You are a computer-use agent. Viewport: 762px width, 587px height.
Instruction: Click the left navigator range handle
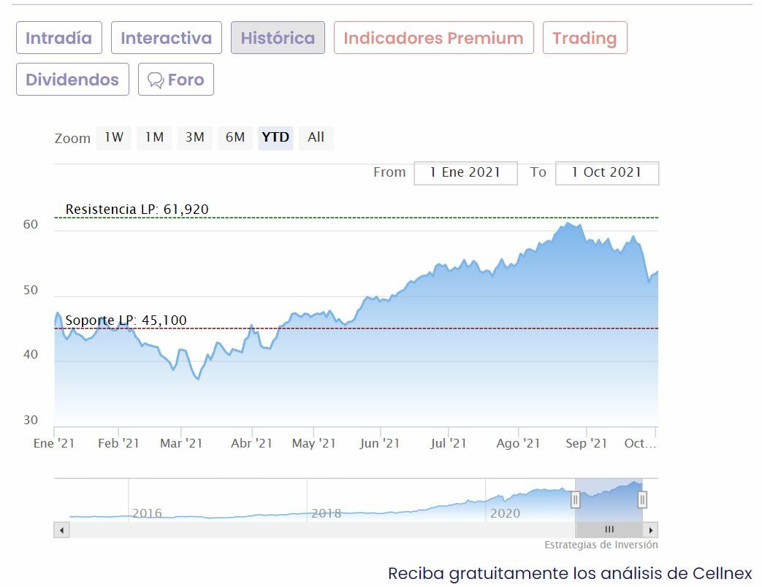click(x=576, y=499)
